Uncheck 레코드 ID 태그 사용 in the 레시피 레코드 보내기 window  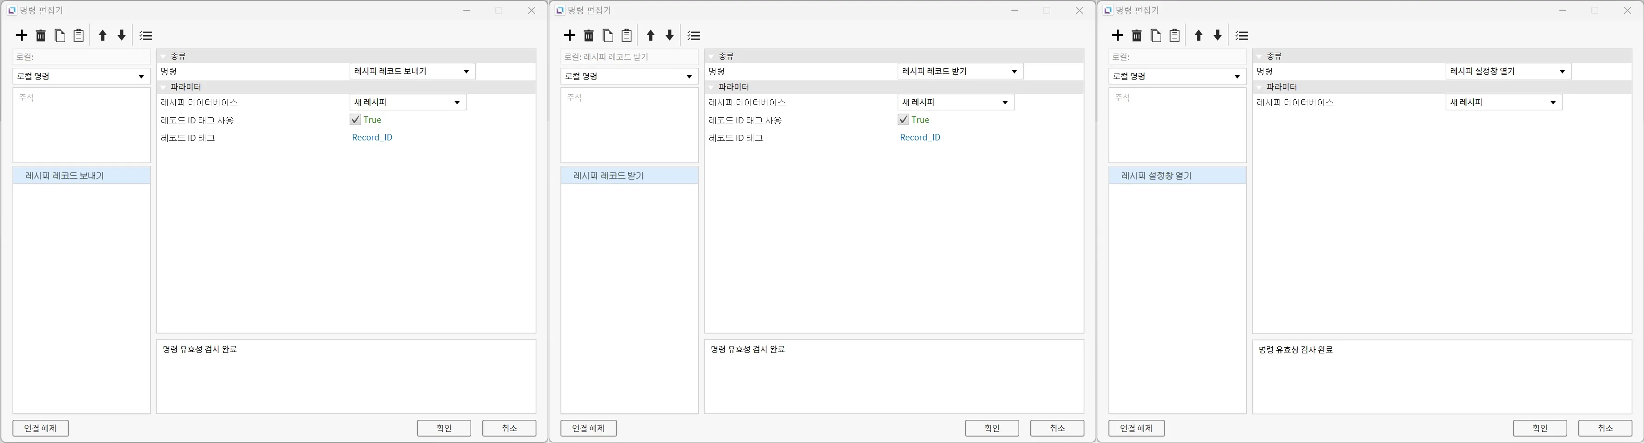356,120
